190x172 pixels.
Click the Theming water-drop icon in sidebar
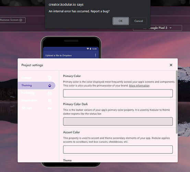click(x=50, y=86)
